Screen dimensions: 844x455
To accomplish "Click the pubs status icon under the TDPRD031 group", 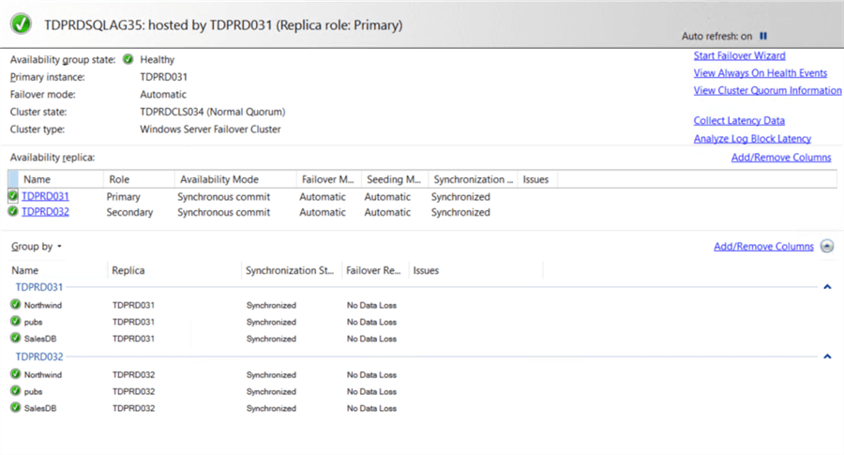I will (x=16, y=321).
